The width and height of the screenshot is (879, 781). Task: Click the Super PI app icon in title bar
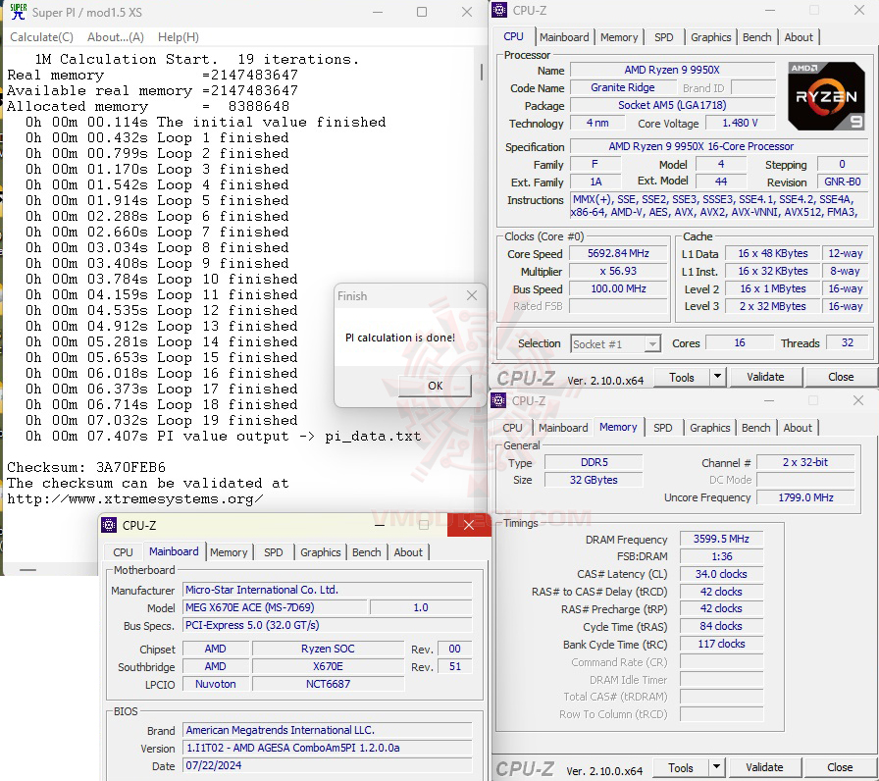(x=18, y=12)
